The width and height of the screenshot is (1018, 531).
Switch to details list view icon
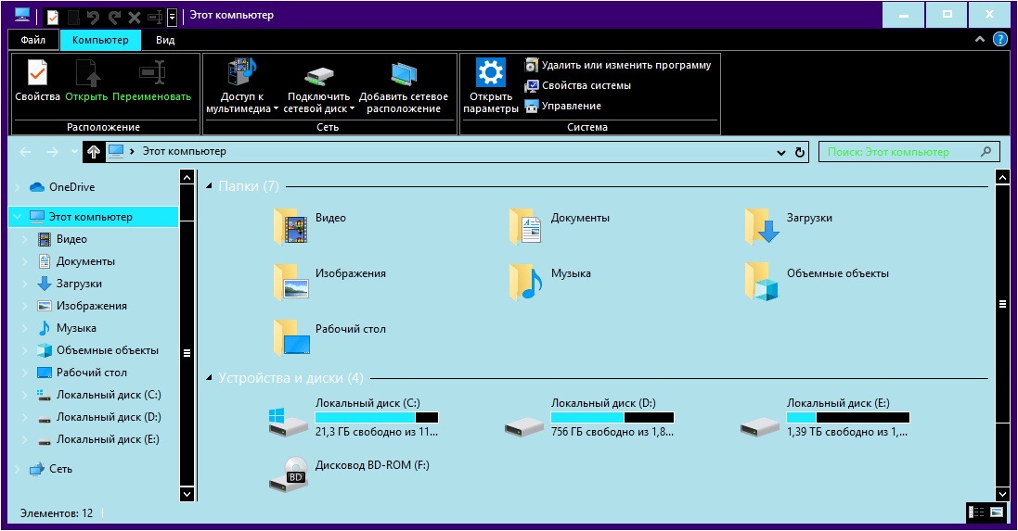pos(975,512)
